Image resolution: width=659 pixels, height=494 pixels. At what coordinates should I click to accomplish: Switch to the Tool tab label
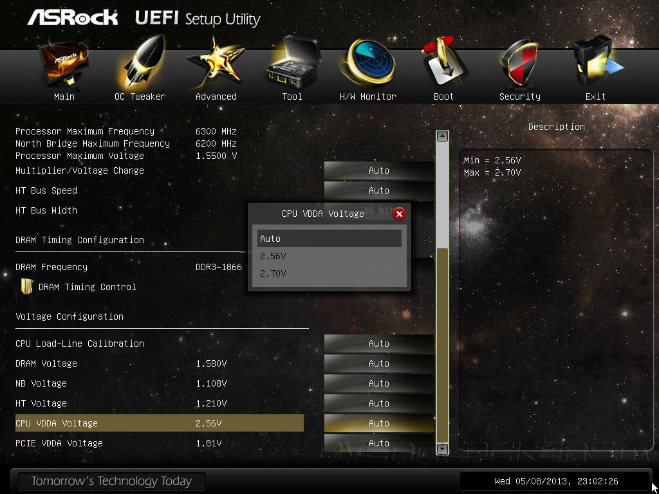(292, 96)
